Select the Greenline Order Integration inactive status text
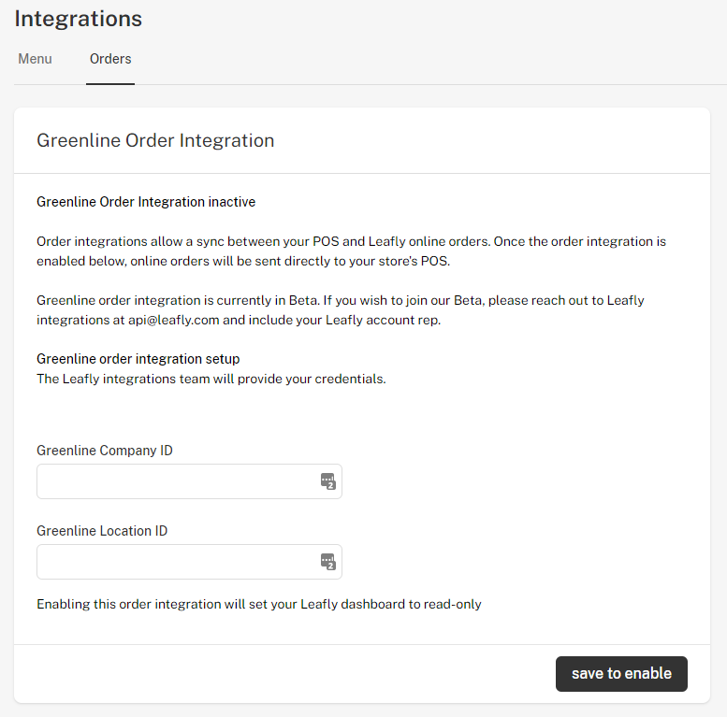 click(x=146, y=202)
